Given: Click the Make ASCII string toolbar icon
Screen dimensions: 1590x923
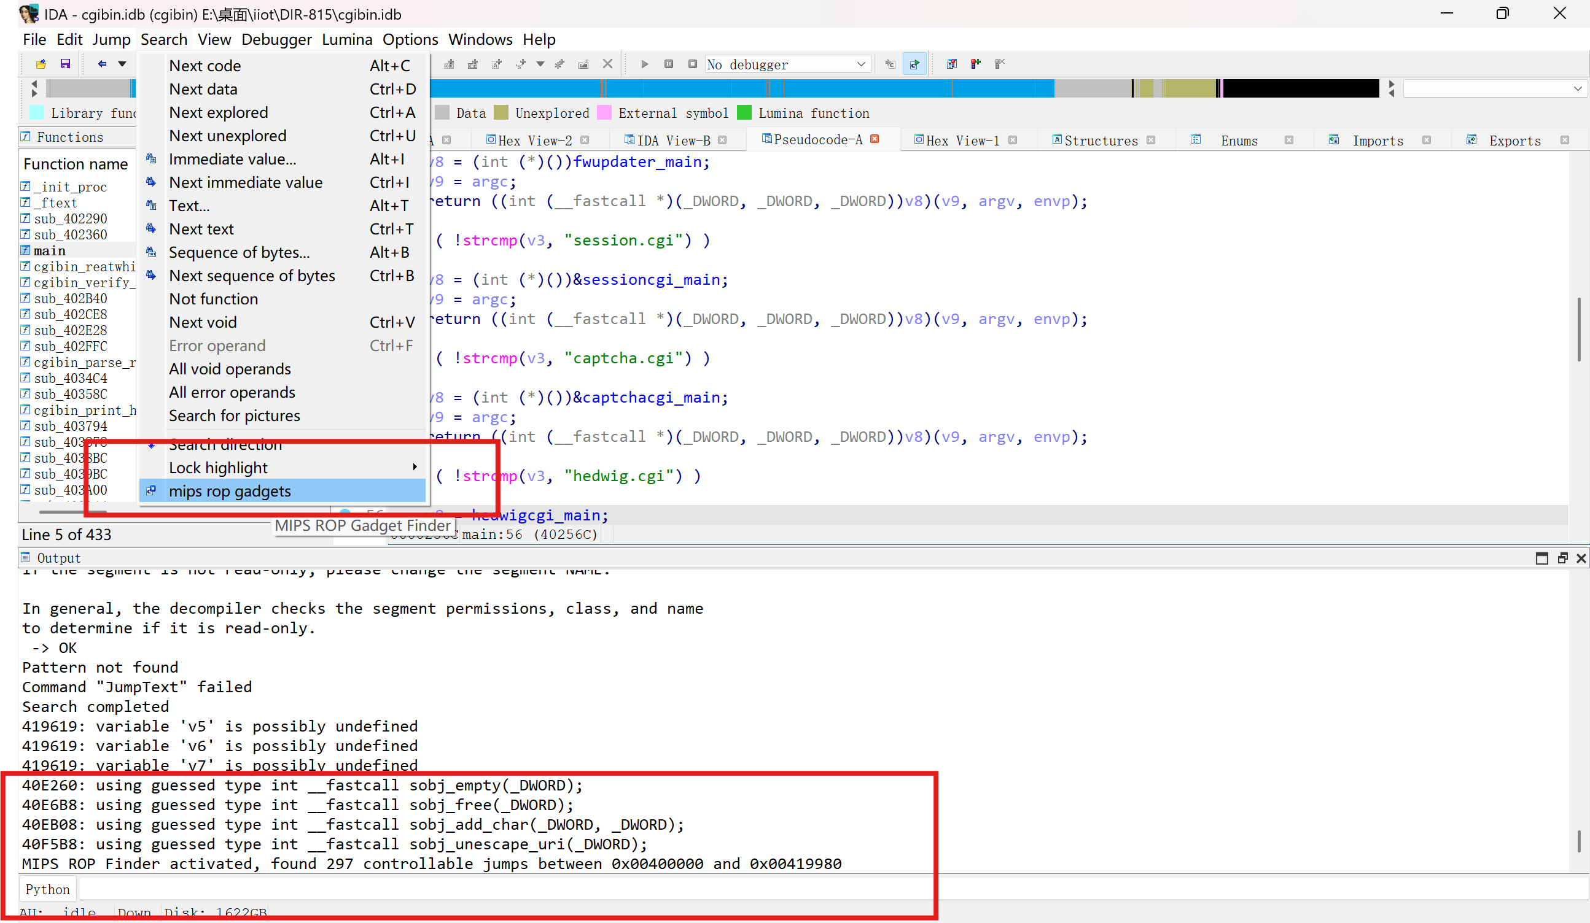Looking at the screenshot, I should (x=497, y=64).
